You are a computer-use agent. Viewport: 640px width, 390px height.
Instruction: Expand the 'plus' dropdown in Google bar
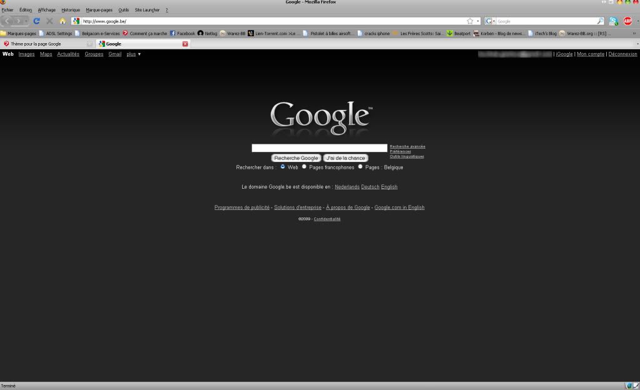coord(133,54)
